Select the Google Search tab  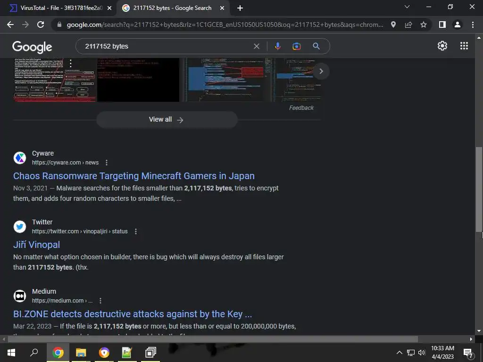pyautogui.click(x=172, y=8)
